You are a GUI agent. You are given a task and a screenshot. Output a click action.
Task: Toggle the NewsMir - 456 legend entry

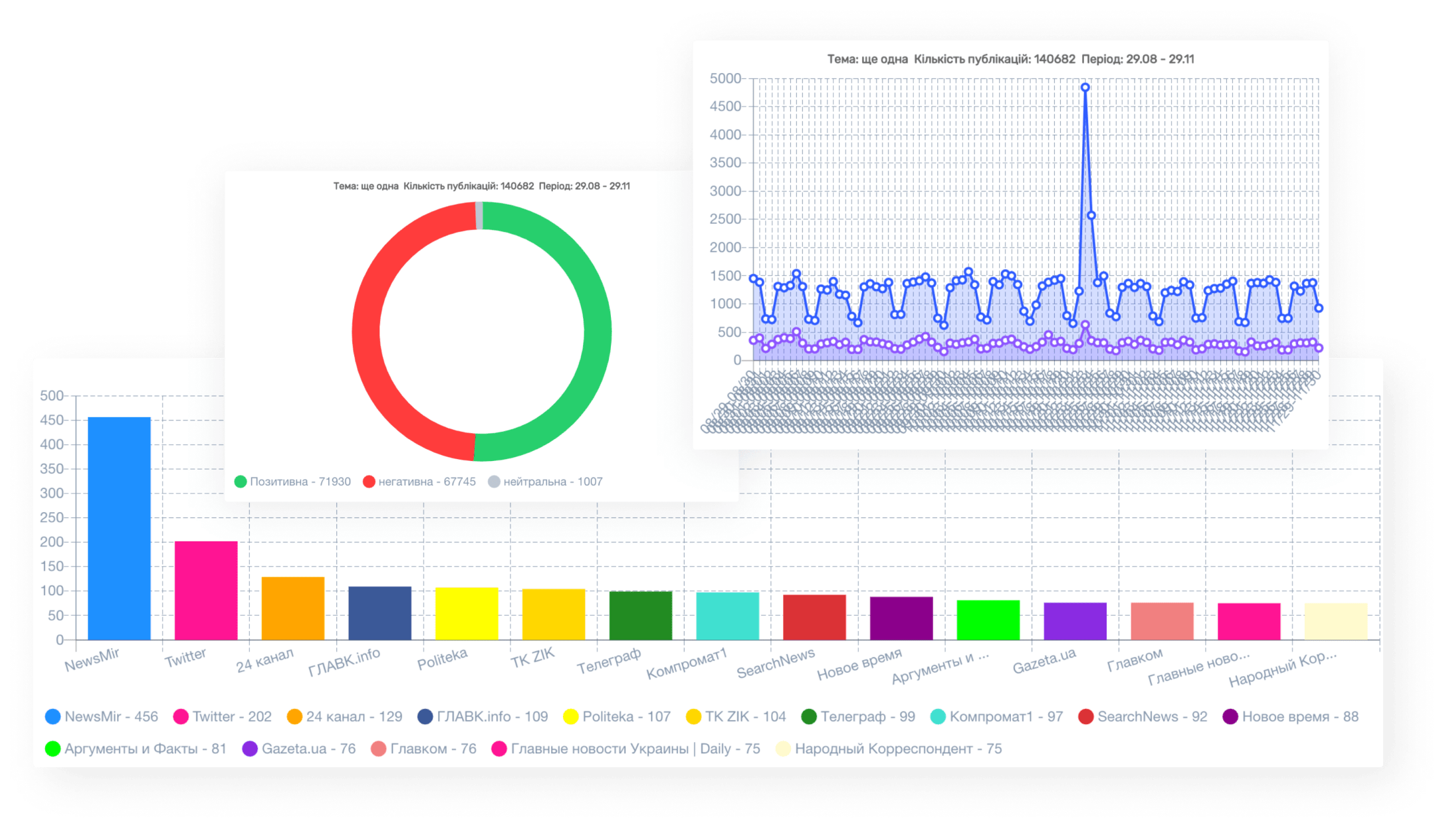pos(102,717)
